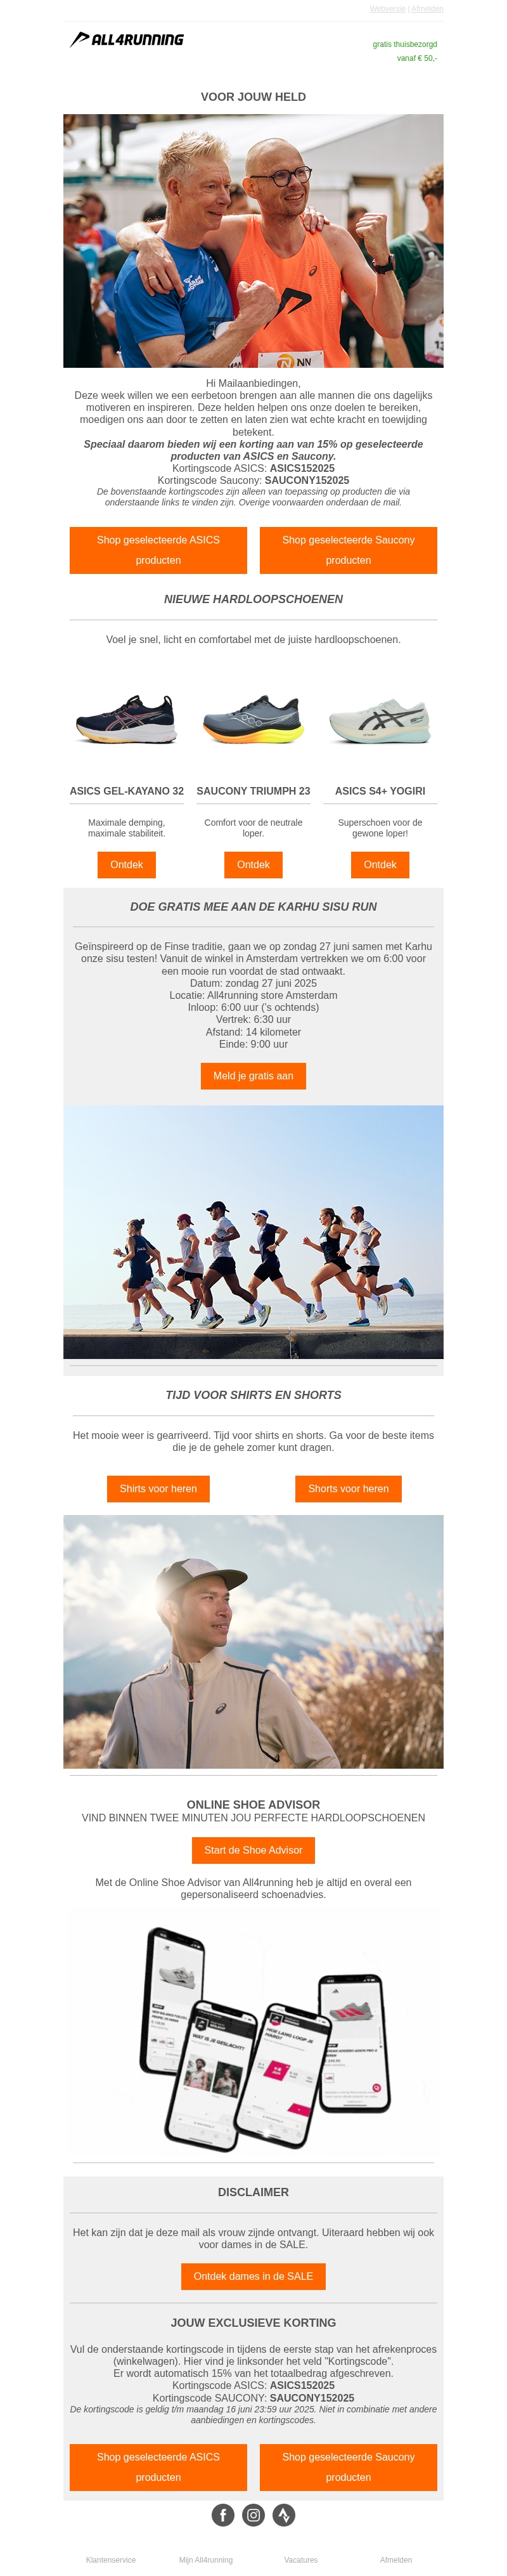Viewport: 507px width, 2576px height.
Task: Open Shorts voor heren
Action: pyautogui.click(x=348, y=1489)
